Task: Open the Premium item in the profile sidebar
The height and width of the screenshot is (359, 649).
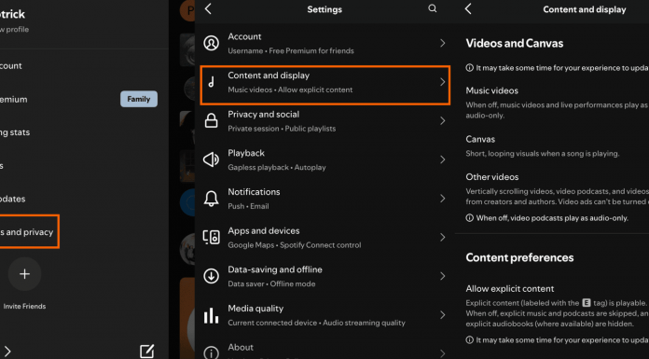Action: (13, 100)
